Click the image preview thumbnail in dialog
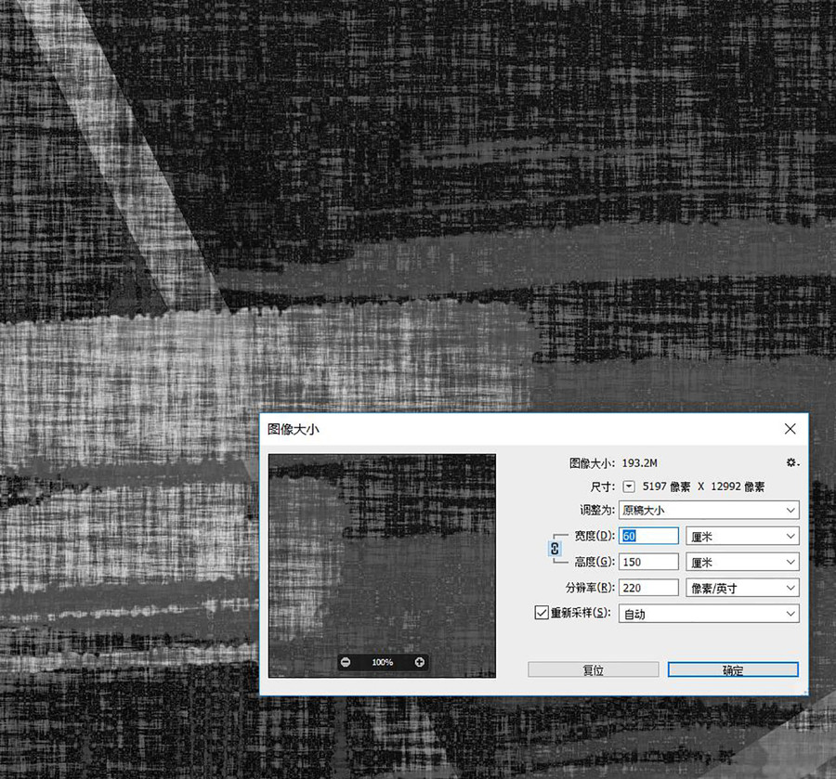This screenshot has height=779, width=836. coord(383,565)
